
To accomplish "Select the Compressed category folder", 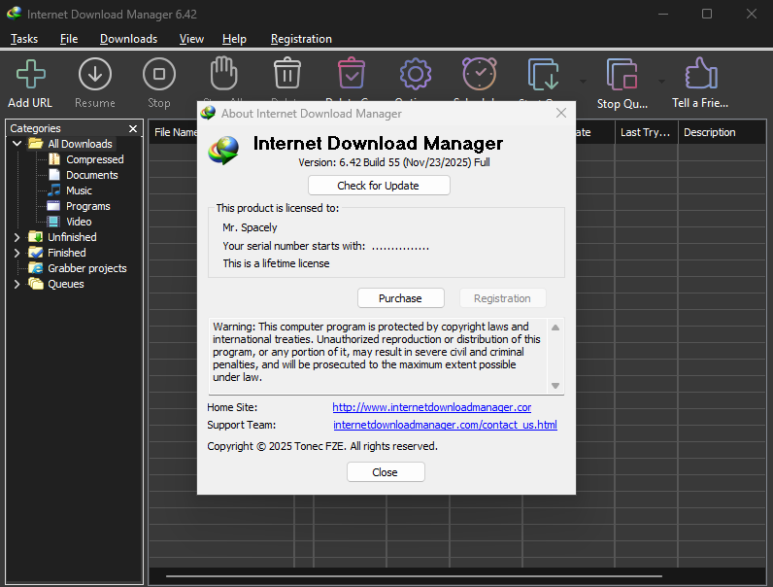I will tap(94, 159).
